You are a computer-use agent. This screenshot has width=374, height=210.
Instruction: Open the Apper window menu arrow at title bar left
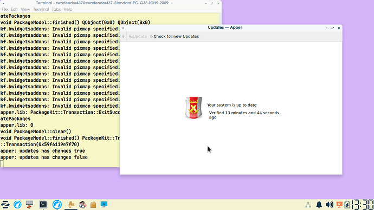[x=123, y=28]
